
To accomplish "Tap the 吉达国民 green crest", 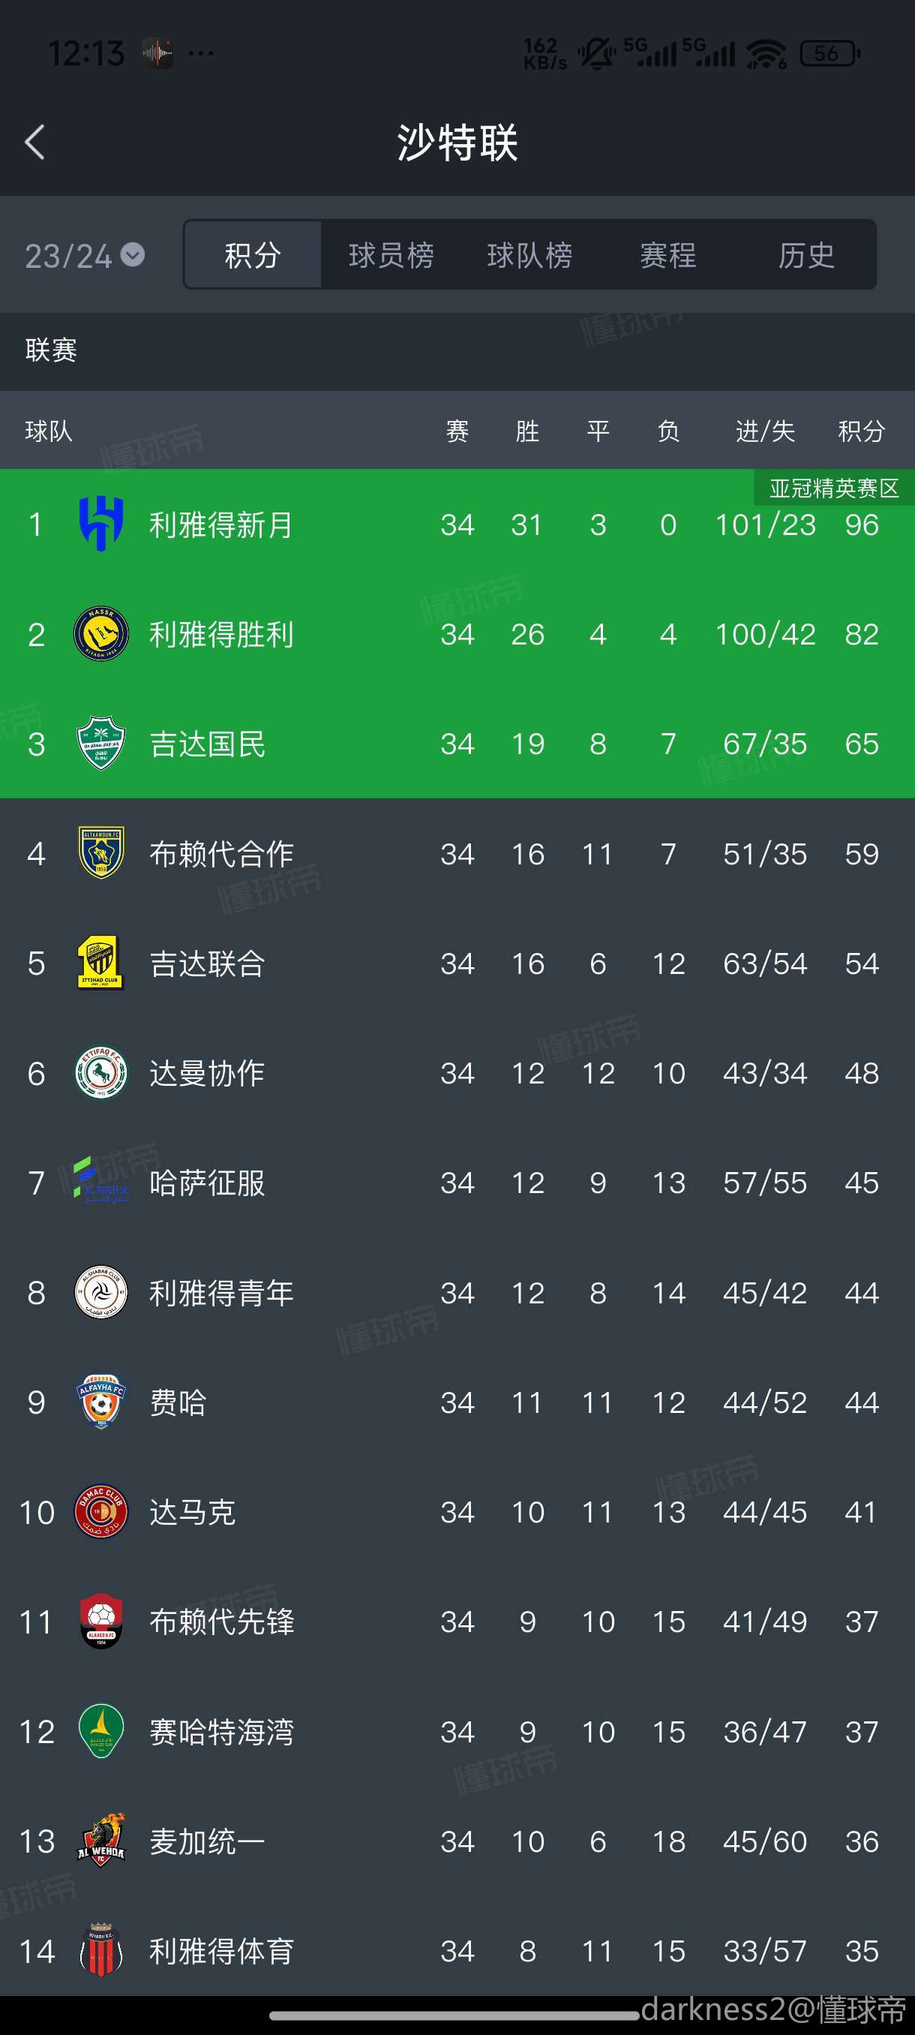I will [101, 744].
